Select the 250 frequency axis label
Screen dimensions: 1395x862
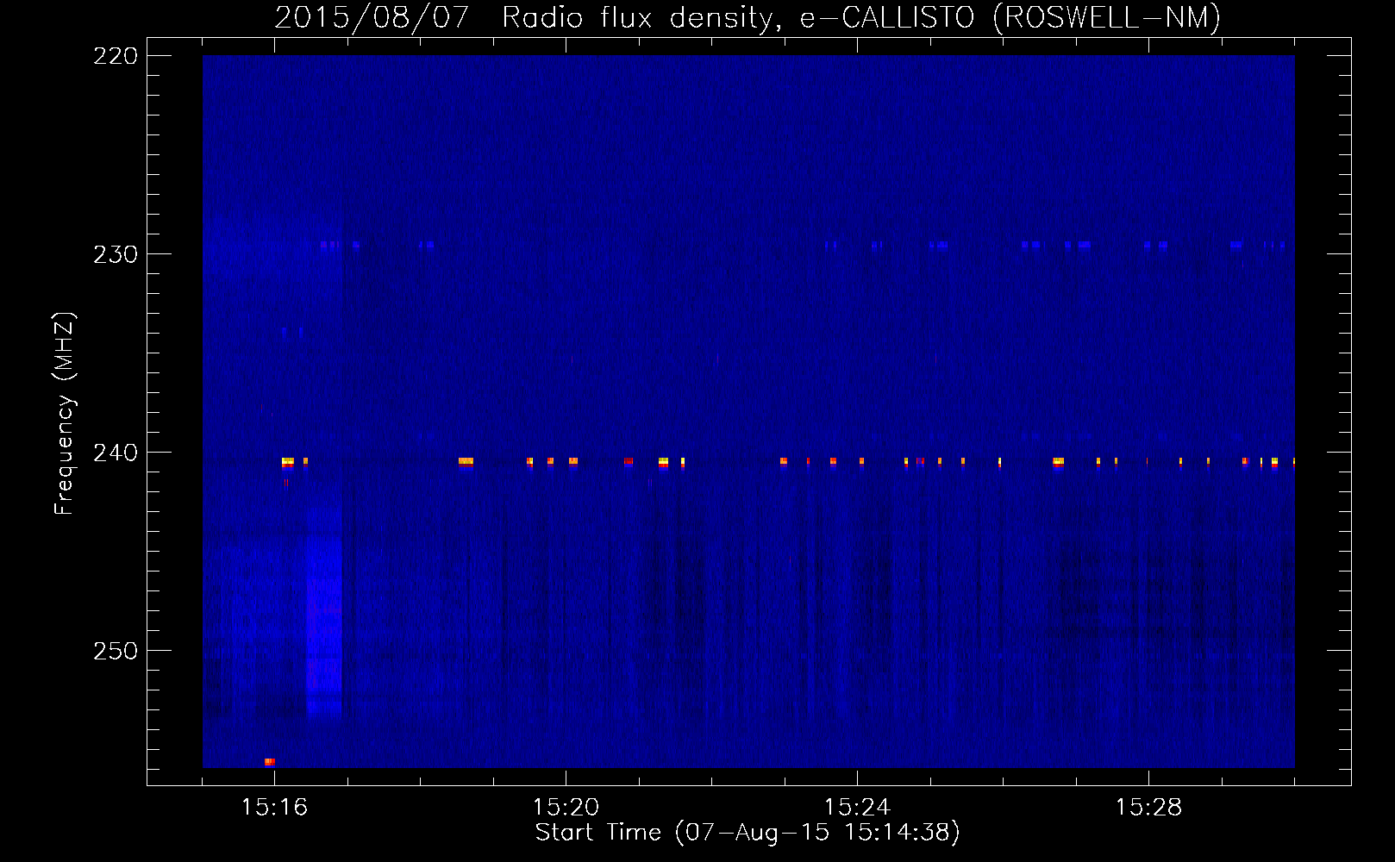(x=116, y=651)
